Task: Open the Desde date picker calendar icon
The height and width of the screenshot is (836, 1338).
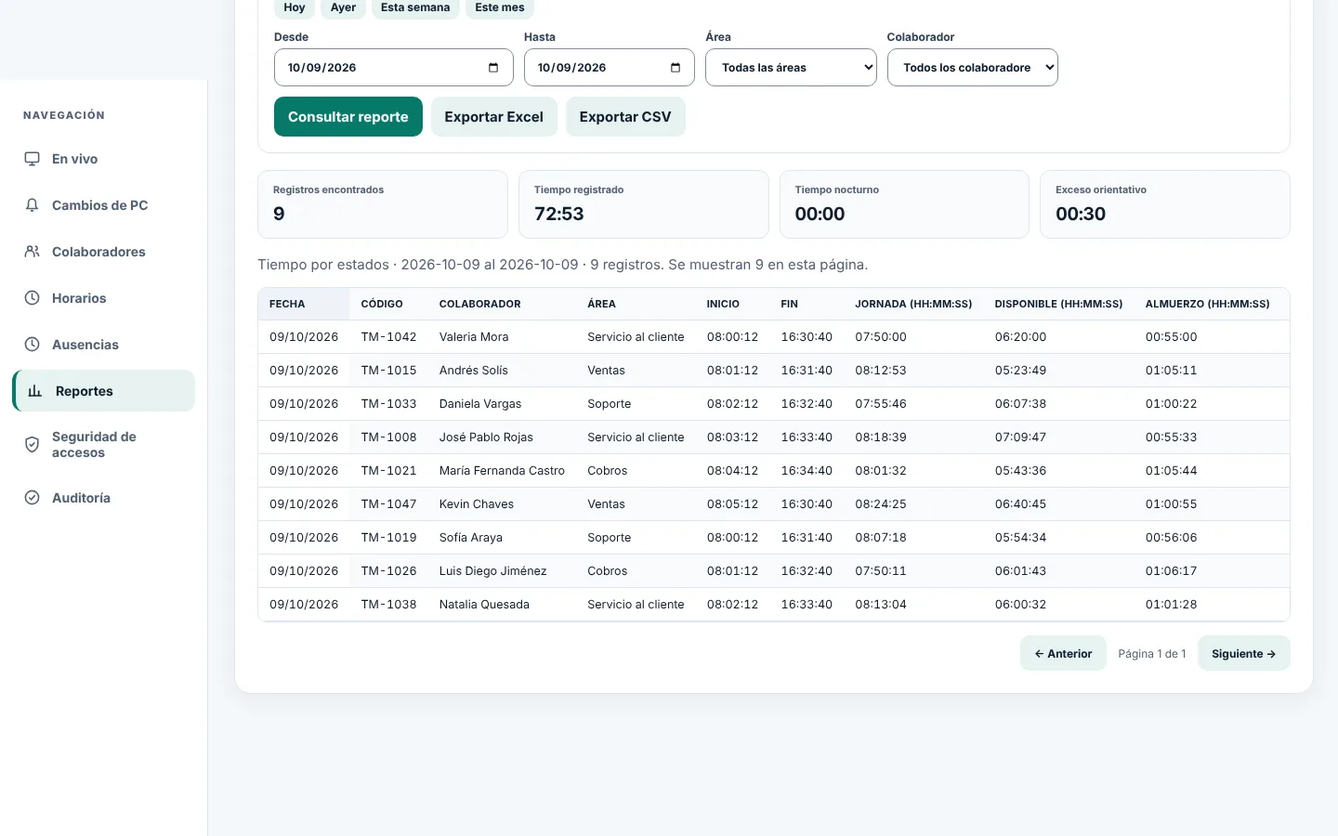Action: click(x=493, y=68)
